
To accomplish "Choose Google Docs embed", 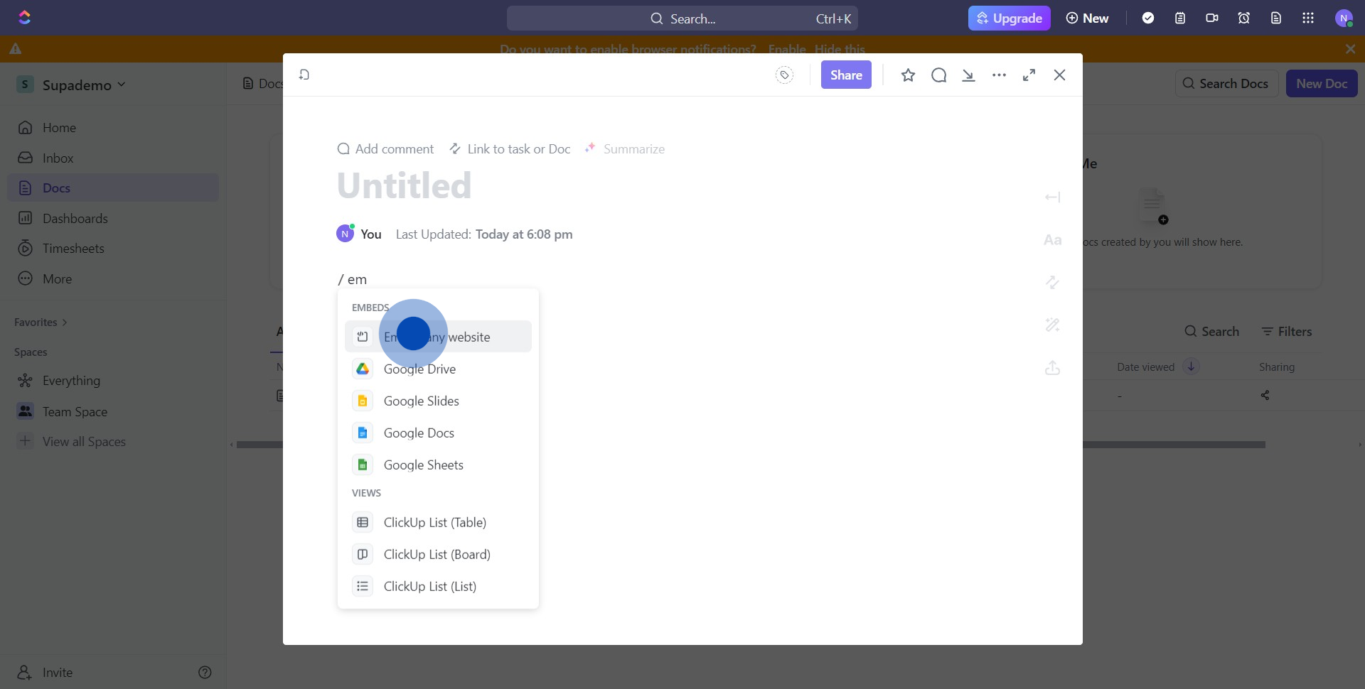I will pos(438,433).
